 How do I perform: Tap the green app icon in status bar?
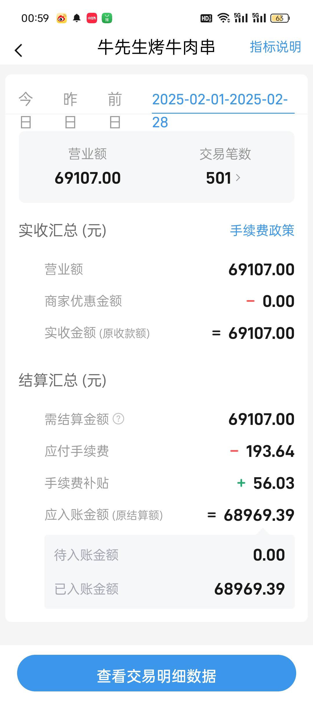pos(107,18)
